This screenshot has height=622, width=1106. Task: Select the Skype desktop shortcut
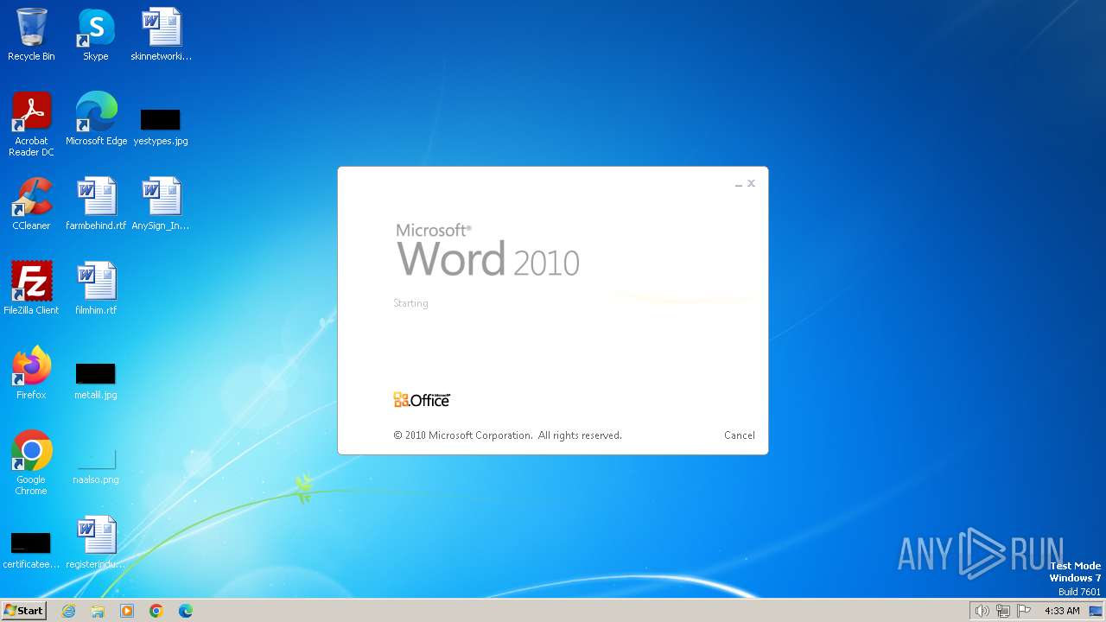[96, 35]
